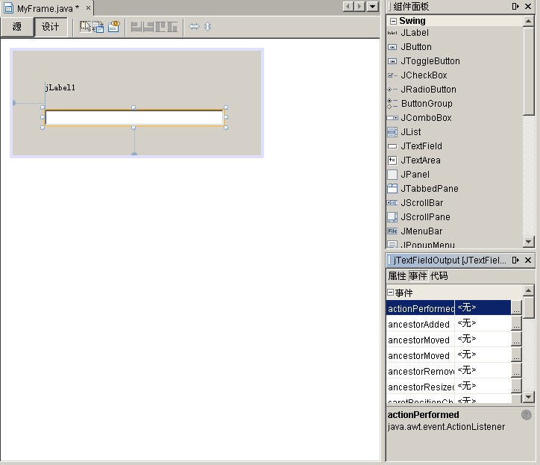540x465 pixels.
Task: Pick the JCheckBox palette item
Action: 423,75
